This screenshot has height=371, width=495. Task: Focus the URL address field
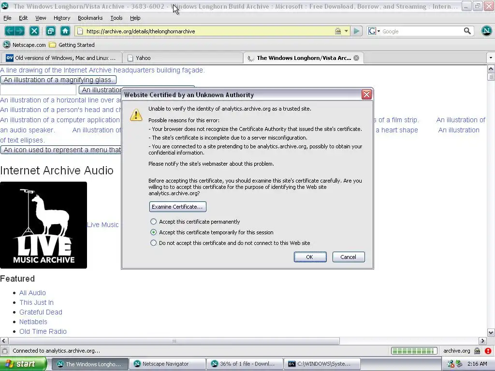coord(208,31)
